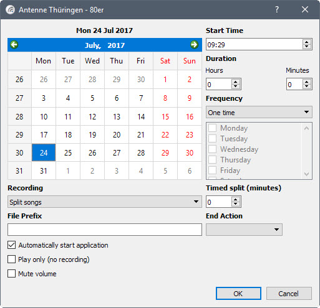Advance to next month with green right arrow
Viewport: 320px width, 308px height.
[194, 45]
